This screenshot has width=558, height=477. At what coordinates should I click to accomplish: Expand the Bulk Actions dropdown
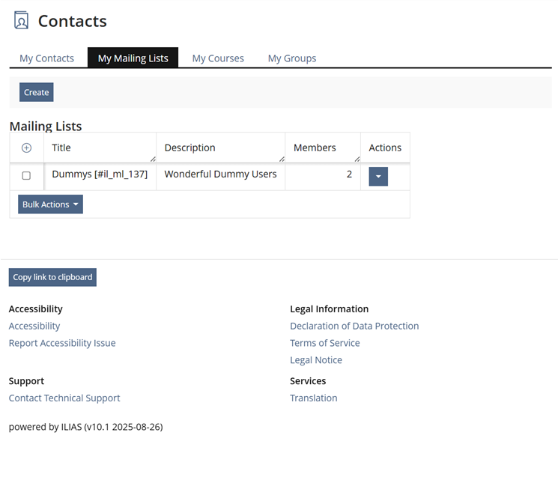(x=50, y=204)
